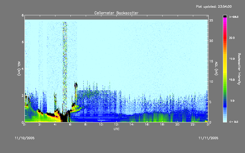Click the "6:" hour tick on the UTC axis
The image size is (245, 153).
pos(71,125)
